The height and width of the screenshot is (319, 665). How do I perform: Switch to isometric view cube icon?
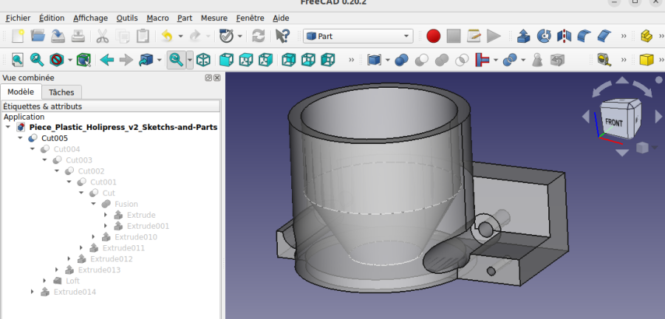pyautogui.click(x=203, y=59)
